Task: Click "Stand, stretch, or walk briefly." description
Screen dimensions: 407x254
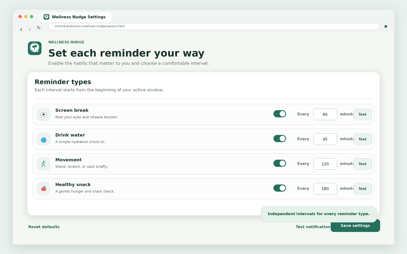Action: point(81,167)
